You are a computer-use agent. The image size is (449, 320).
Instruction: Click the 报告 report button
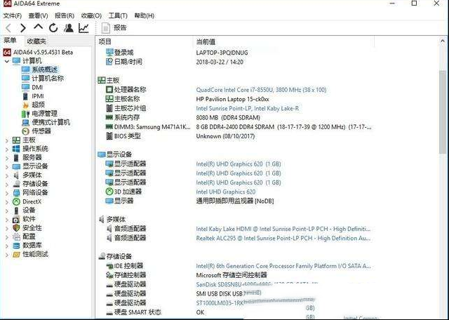114,28
